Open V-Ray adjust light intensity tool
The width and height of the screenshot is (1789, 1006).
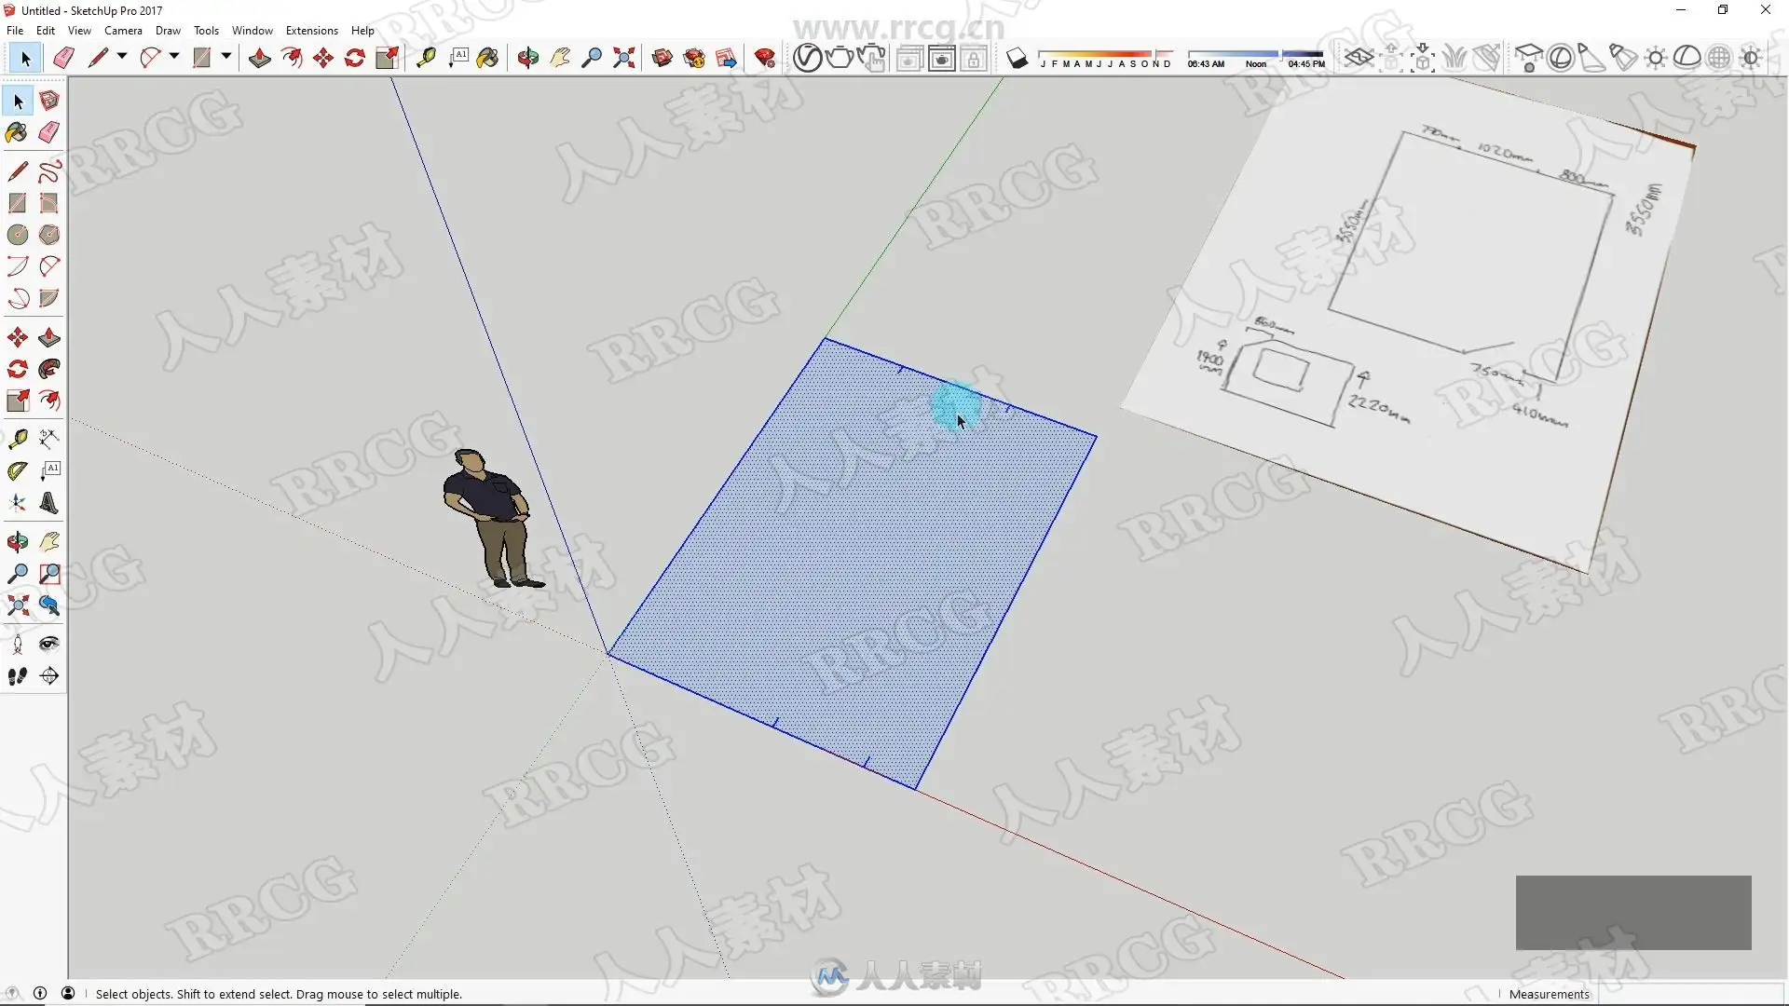click(1751, 58)
